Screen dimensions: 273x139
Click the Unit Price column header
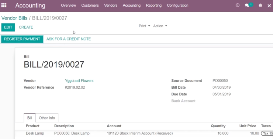pyautogui.click(x=248, y=126)
